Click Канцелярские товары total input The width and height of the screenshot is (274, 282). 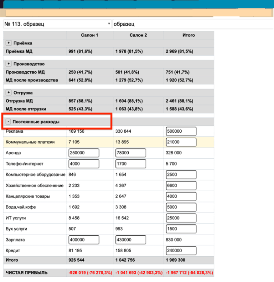(181, 196)
